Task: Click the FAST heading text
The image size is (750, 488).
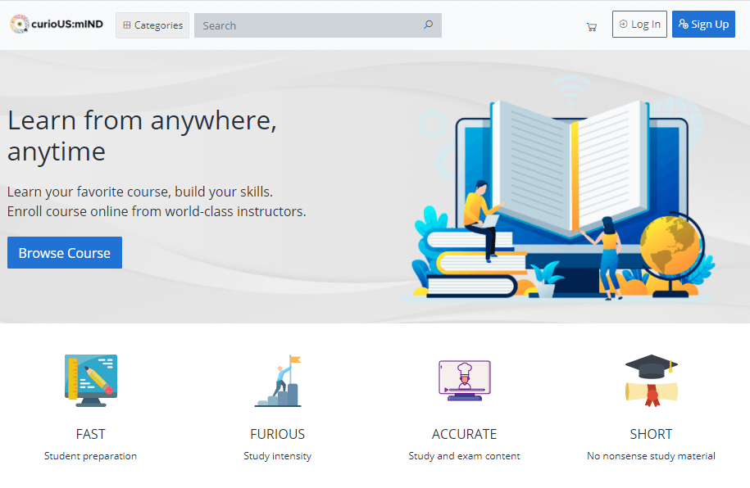Action: pos(90,434)
